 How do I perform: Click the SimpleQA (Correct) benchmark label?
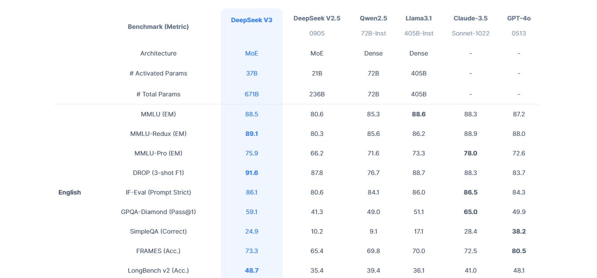158,231
